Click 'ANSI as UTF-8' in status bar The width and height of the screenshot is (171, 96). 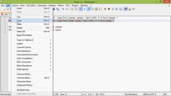click(149, 94)
